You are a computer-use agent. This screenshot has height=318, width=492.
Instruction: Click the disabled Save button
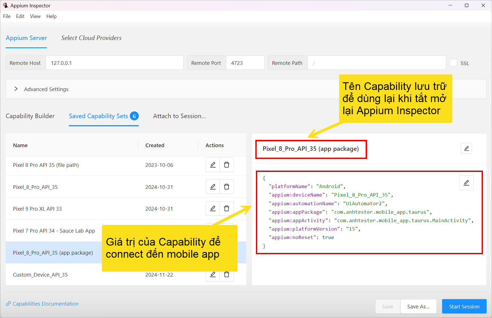click(388, 306)
